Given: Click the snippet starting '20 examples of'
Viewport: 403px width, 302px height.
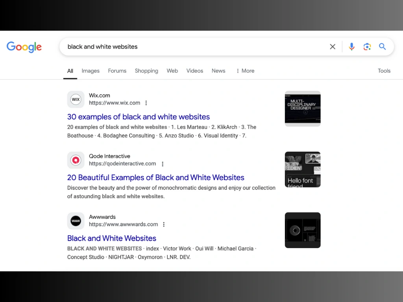Looking at the screenshot, I should tap(162, 131).
